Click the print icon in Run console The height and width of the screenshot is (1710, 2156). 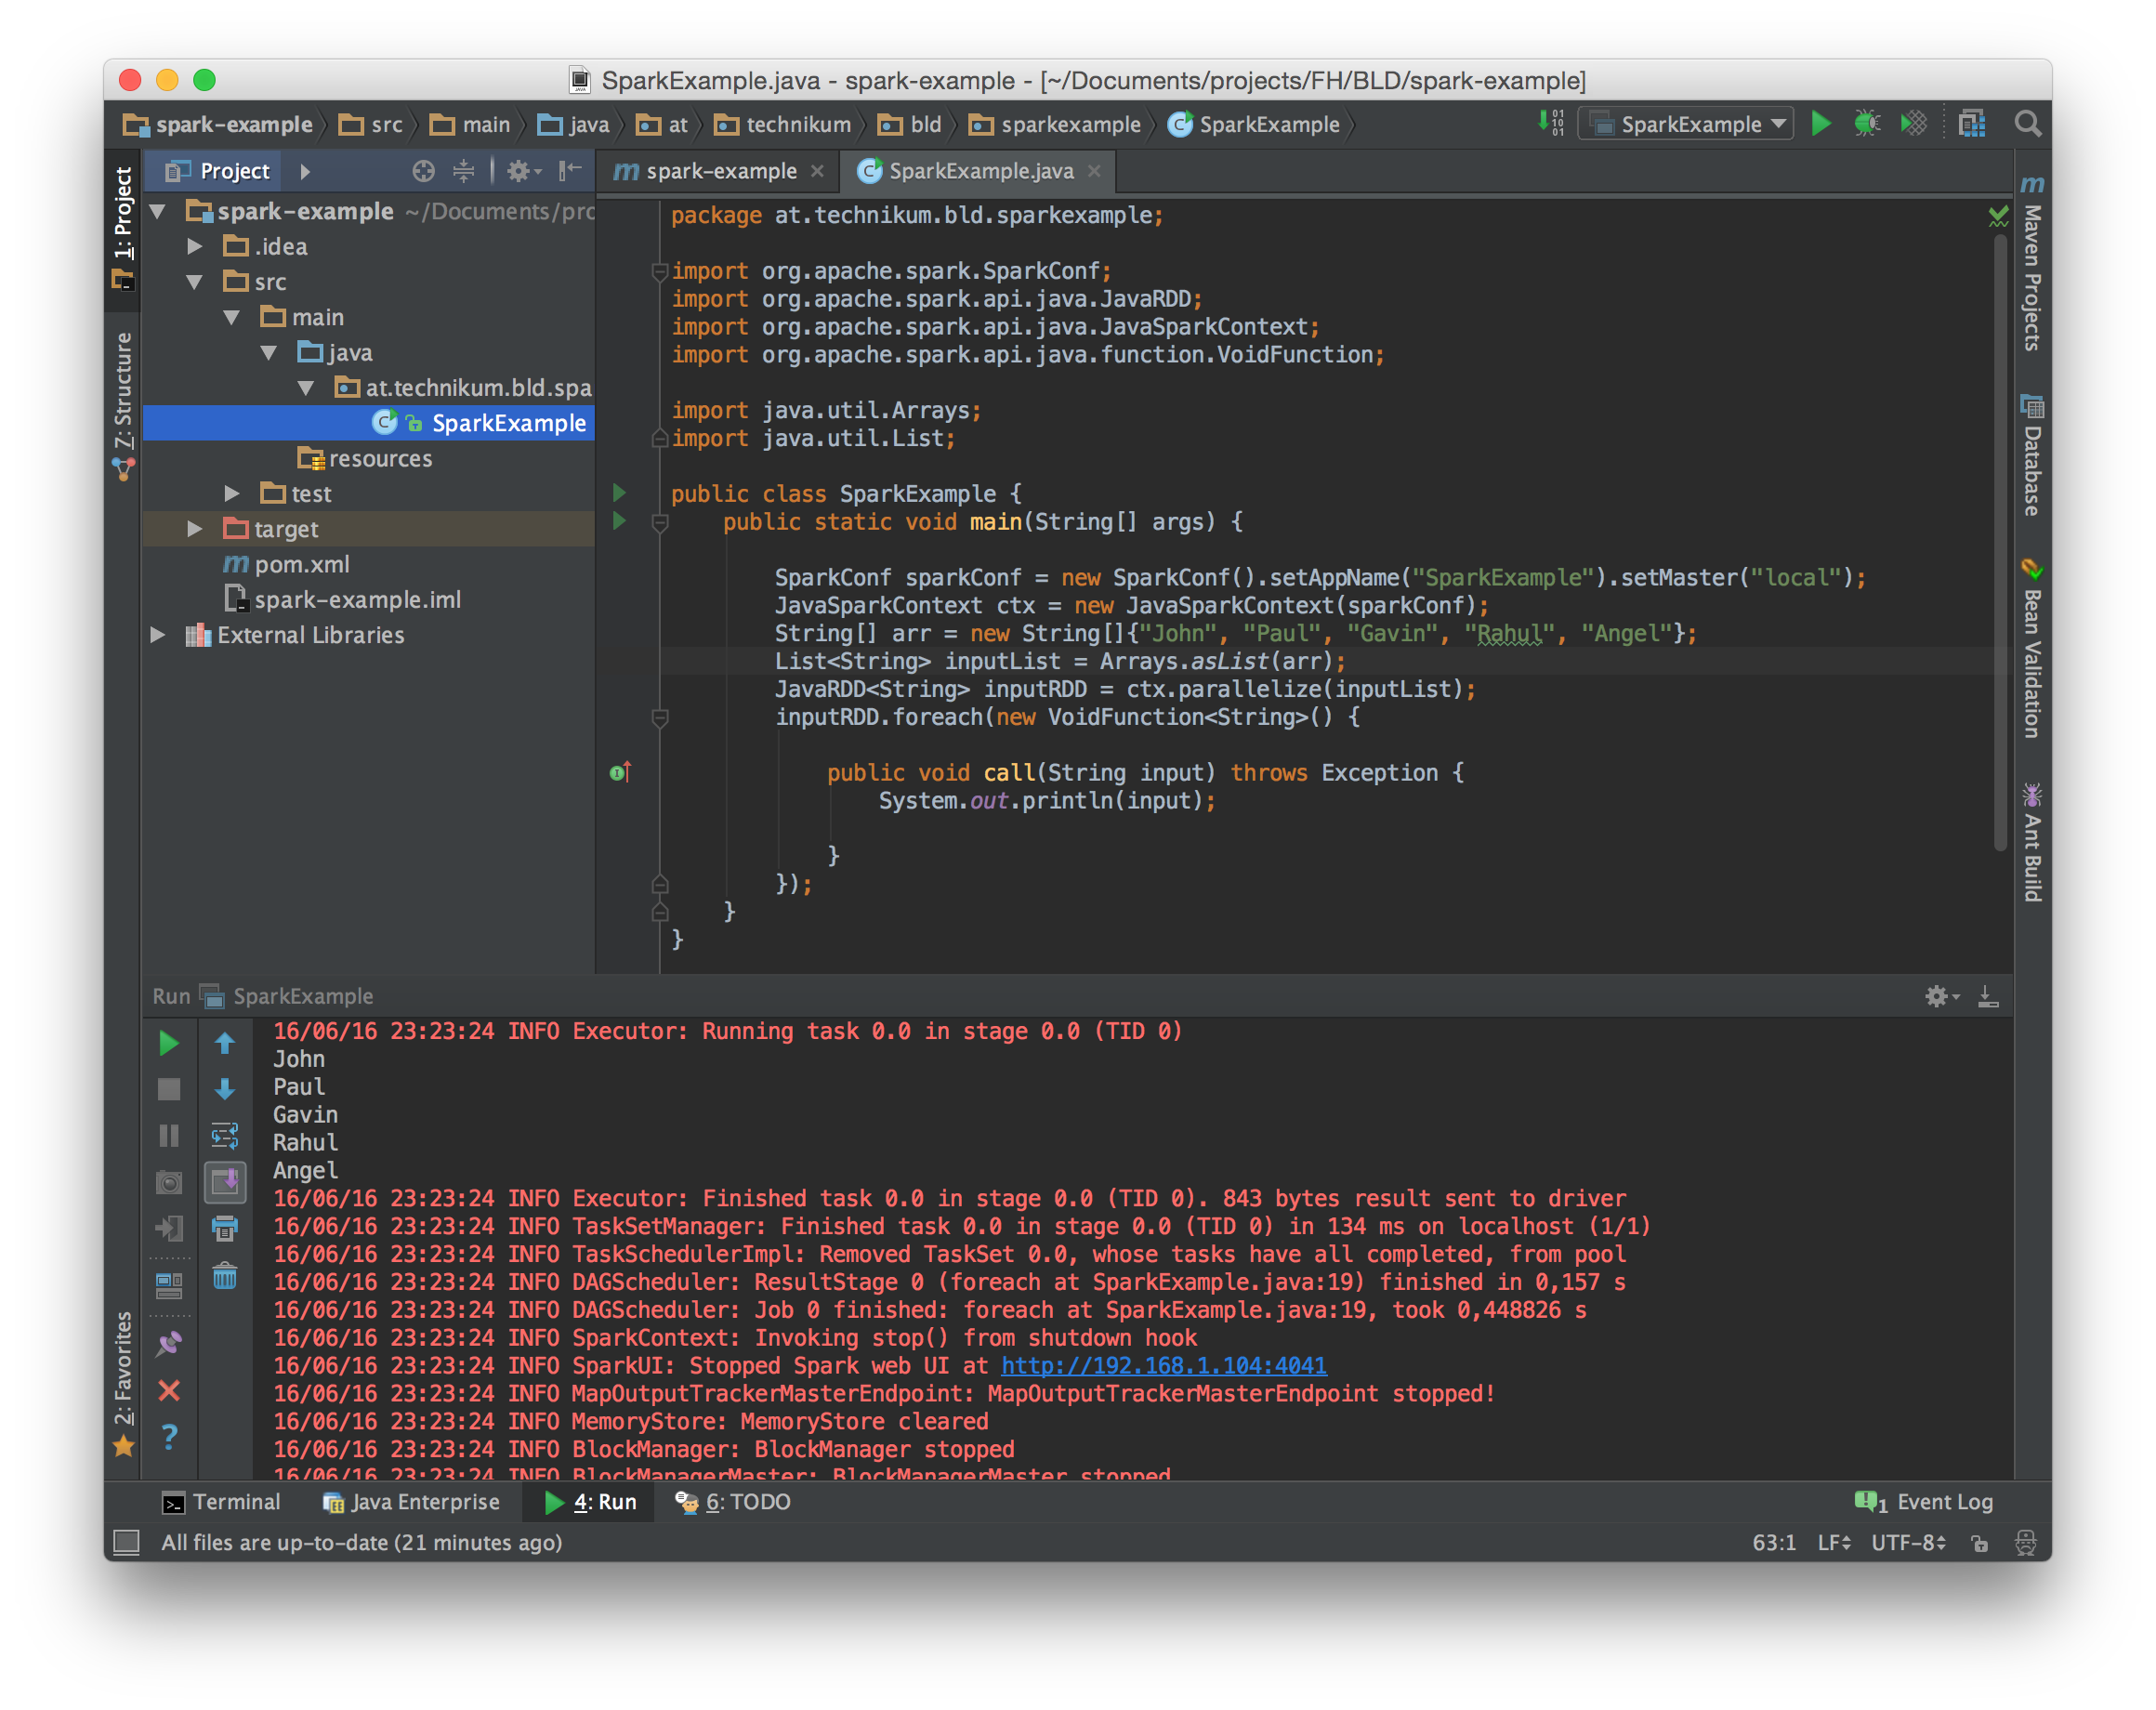tap(225, 1228)
